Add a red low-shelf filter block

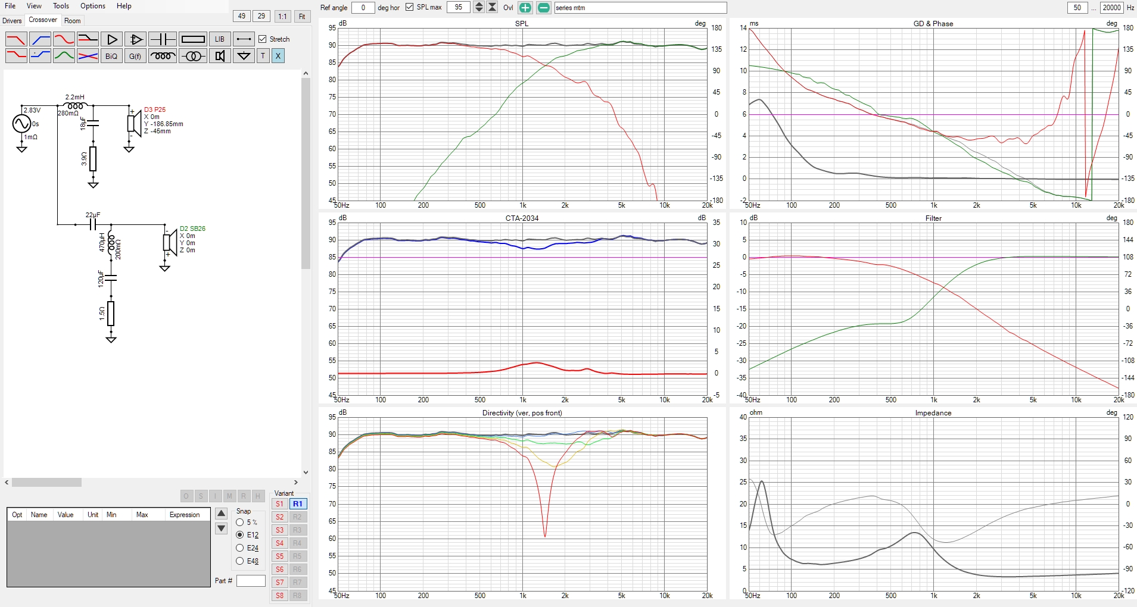pyautogui.click(x=16, y=56)
